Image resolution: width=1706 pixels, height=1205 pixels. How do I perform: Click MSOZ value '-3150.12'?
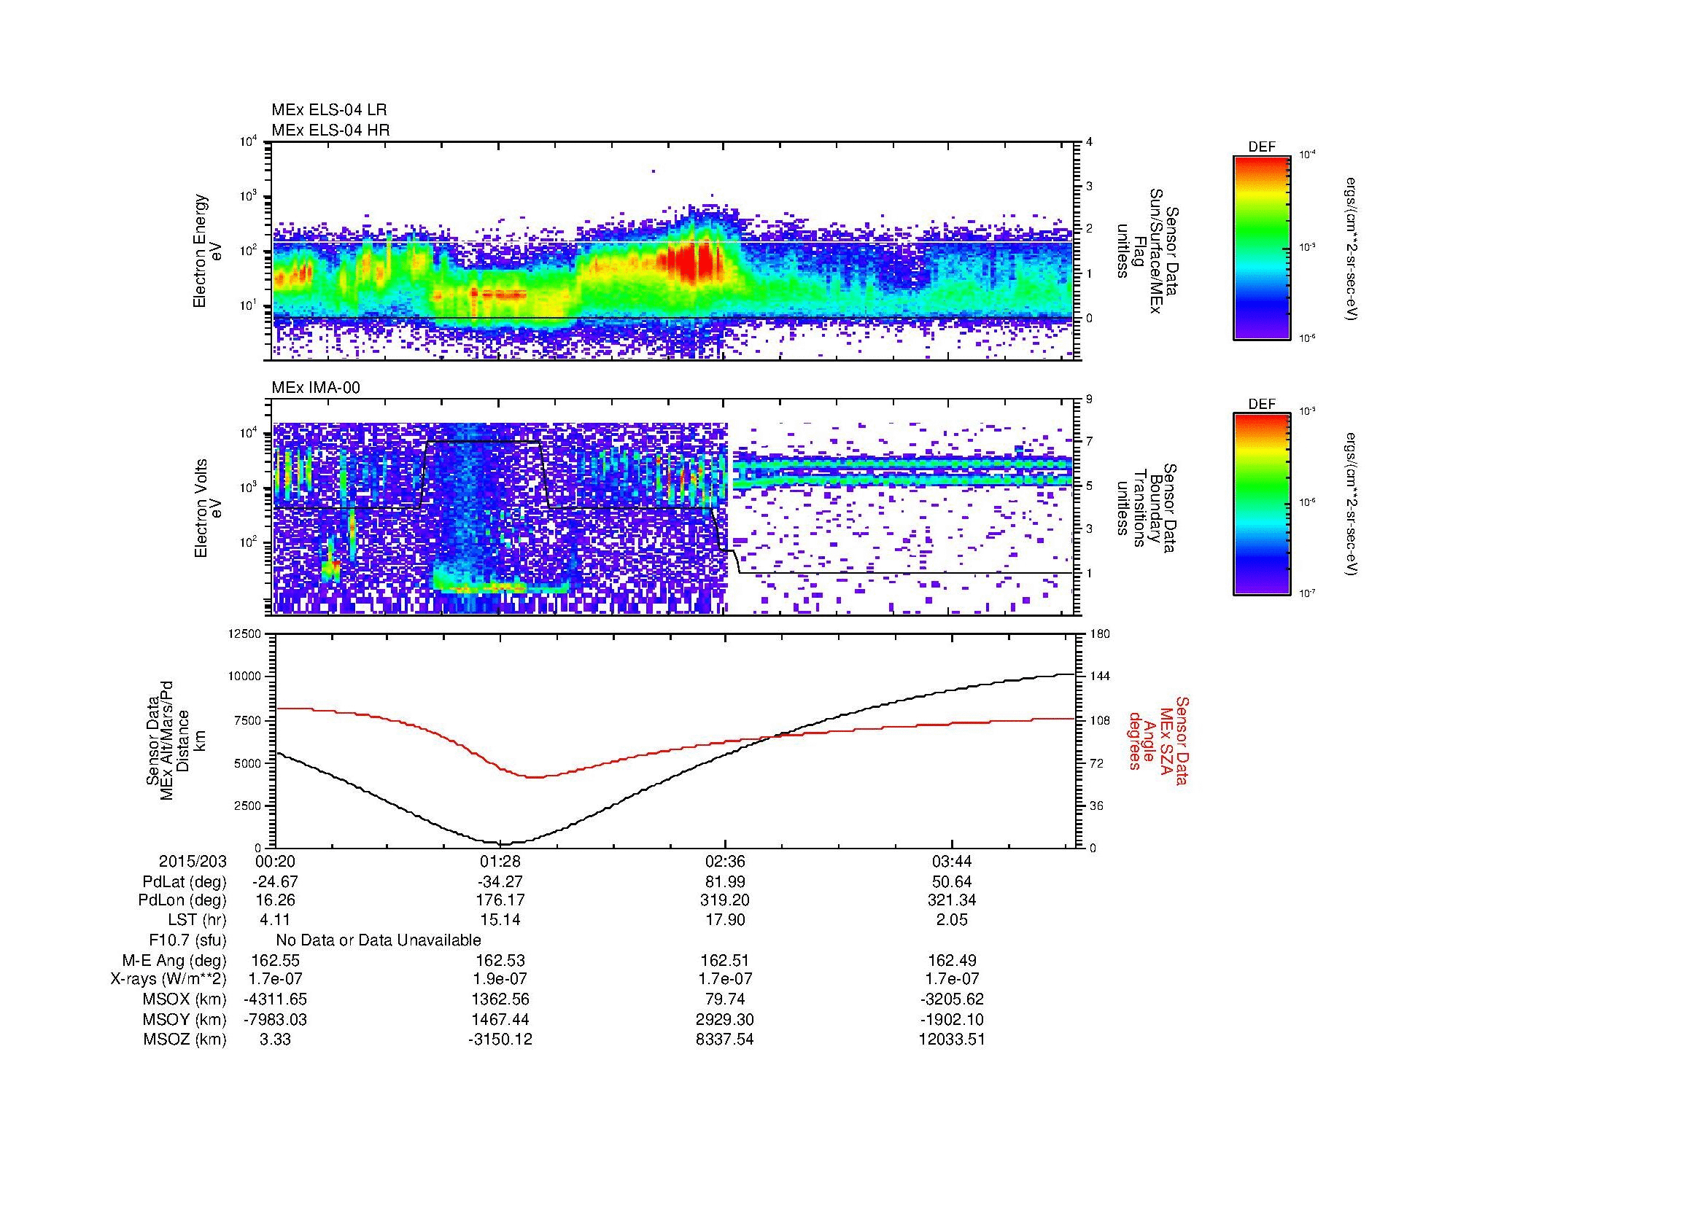tap(500, 1040)
